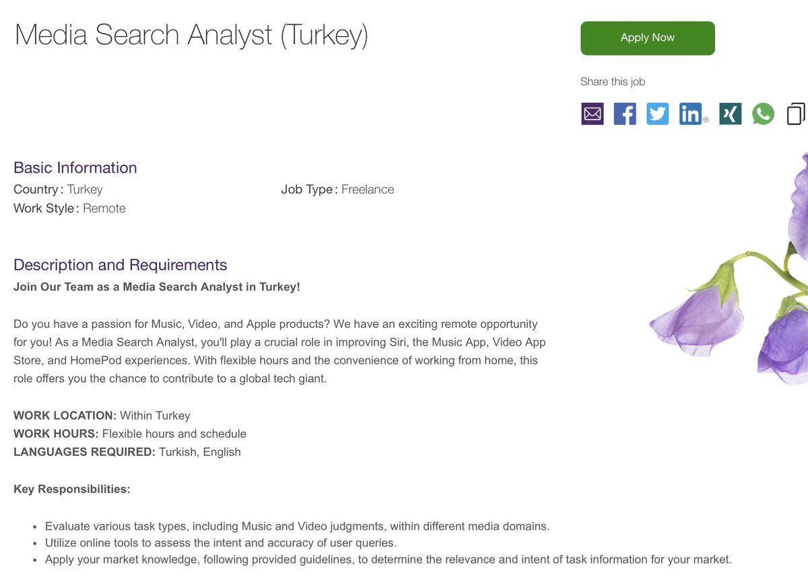Screen dimensions: 808x583
Task: Click the Key Responsibilities heading
Action: click(72, 489)
